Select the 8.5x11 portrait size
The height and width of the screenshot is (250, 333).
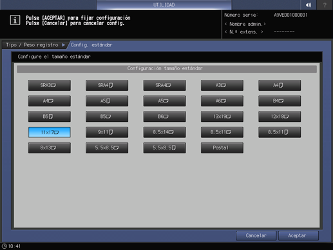[280, 132]
